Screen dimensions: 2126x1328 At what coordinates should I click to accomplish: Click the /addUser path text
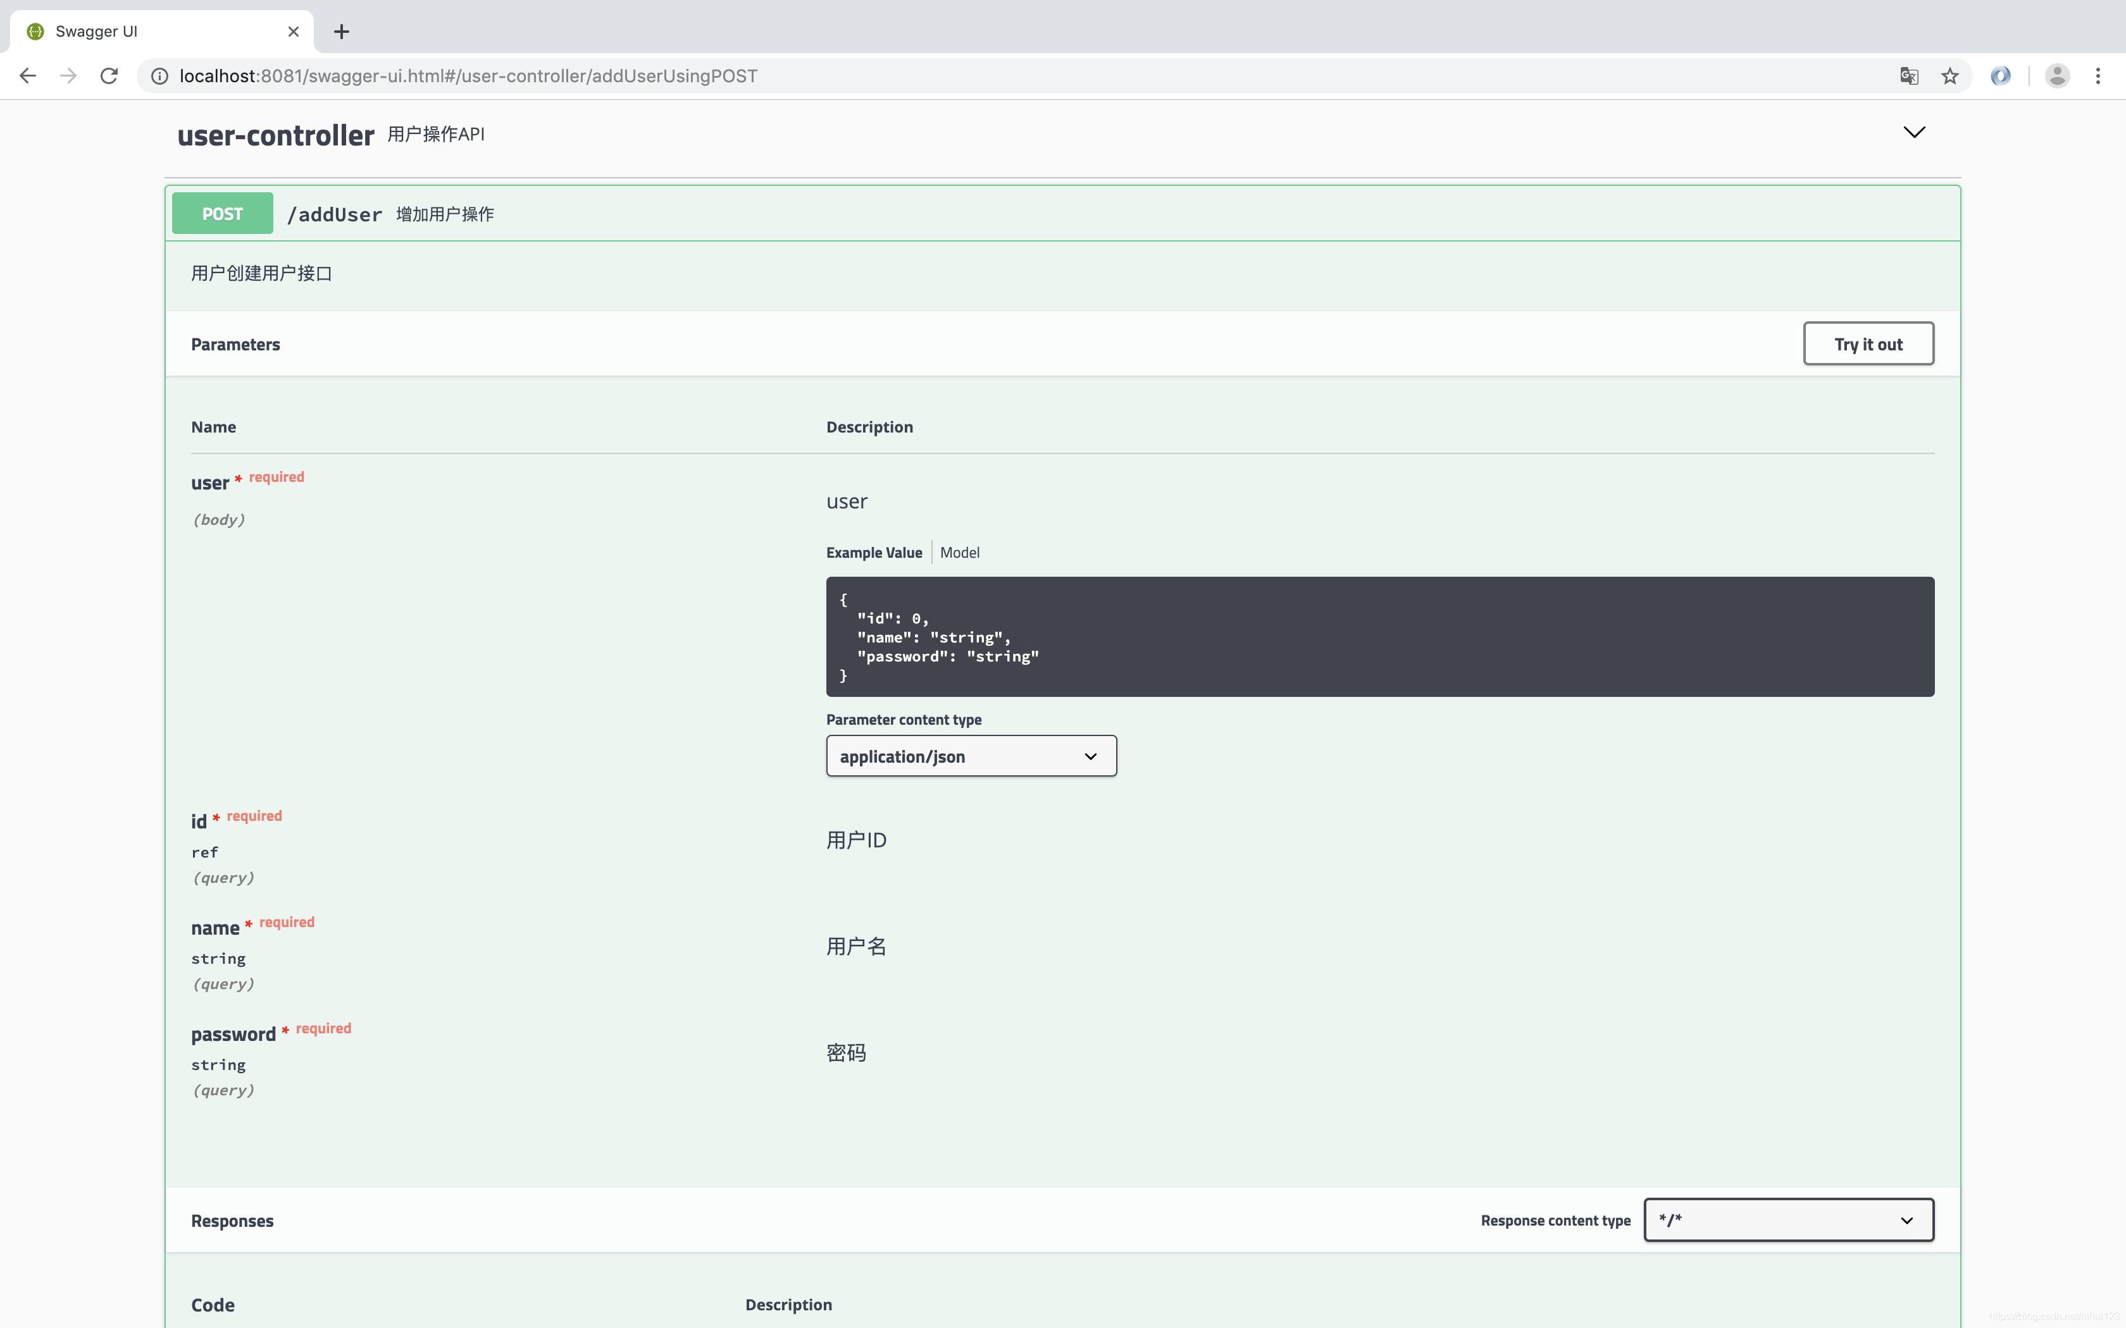335,214
